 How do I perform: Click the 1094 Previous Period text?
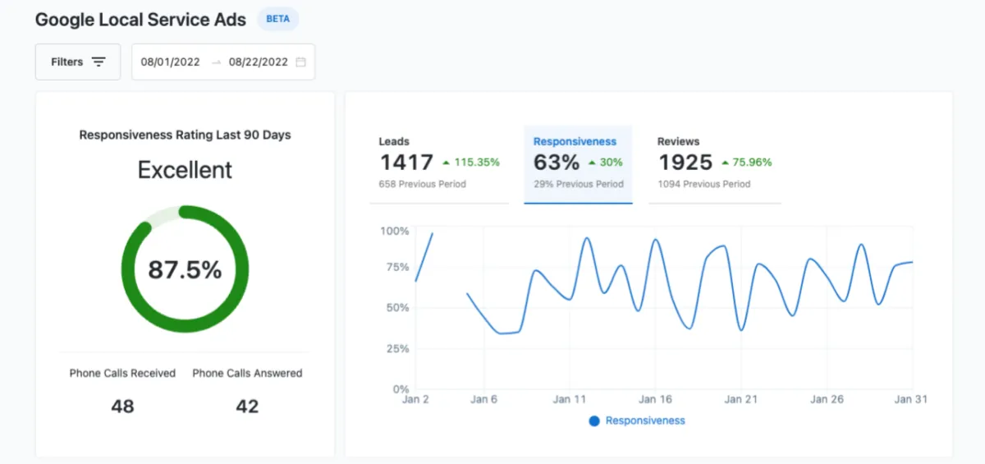click(703, 184)
